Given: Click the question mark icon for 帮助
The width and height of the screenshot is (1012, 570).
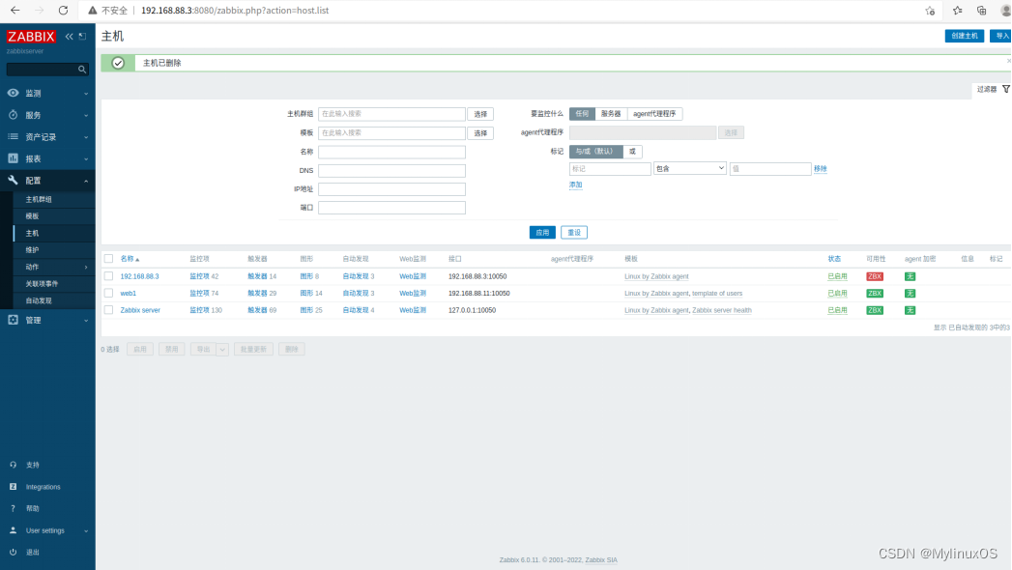Looking at the screenshot, I should pyautogui.click(x=13, y=508).
